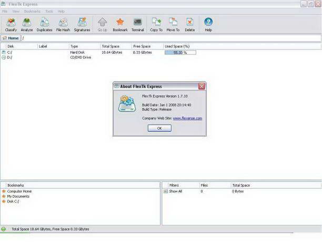Click the Home location button
Screen dimensions: 322x242
click(x=11, y=38)
